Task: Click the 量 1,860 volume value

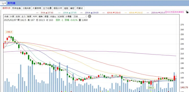Action: coord(83,20)
